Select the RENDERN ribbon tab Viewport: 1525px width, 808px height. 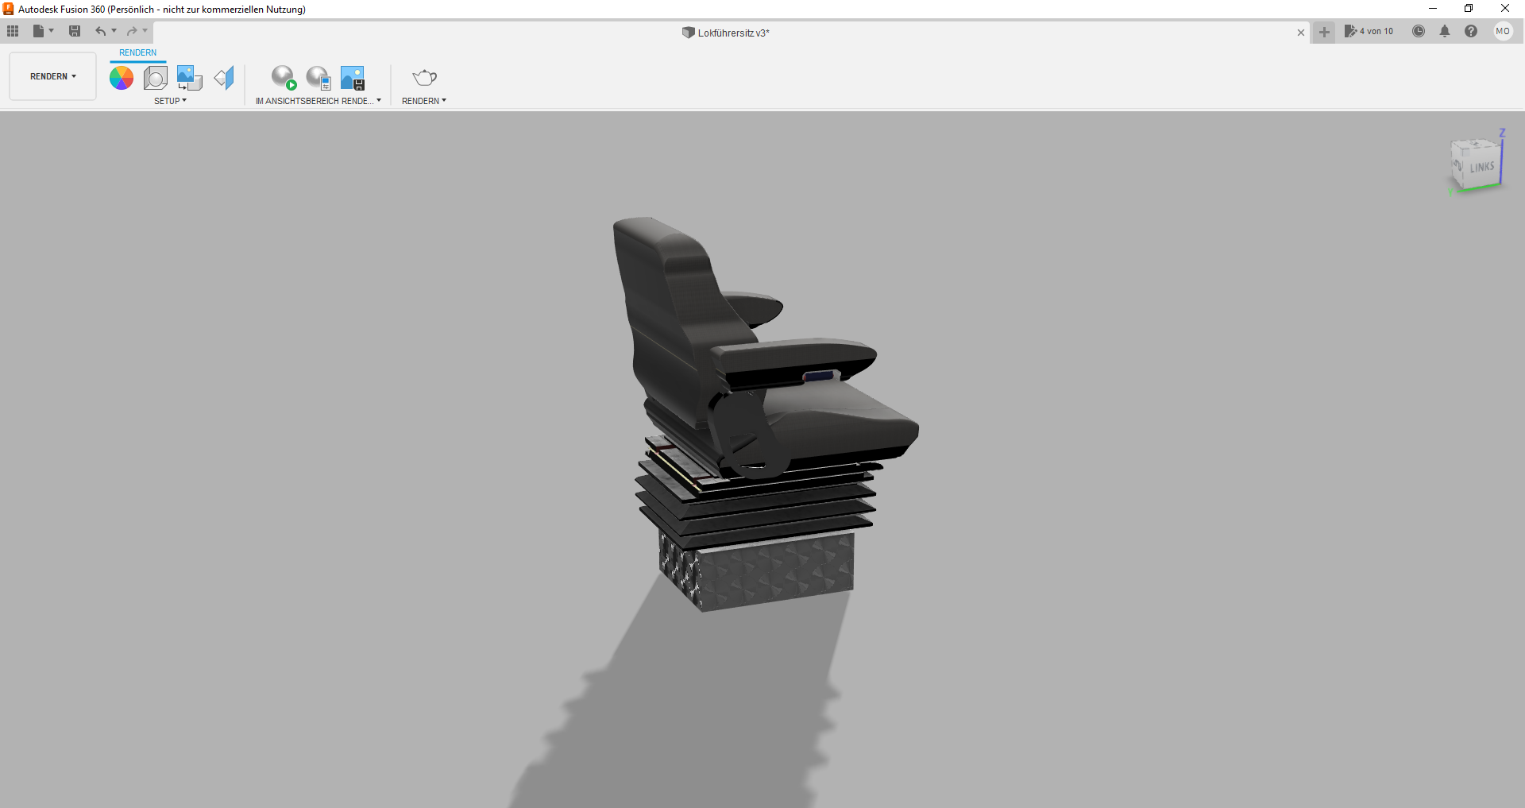point(138,52)
